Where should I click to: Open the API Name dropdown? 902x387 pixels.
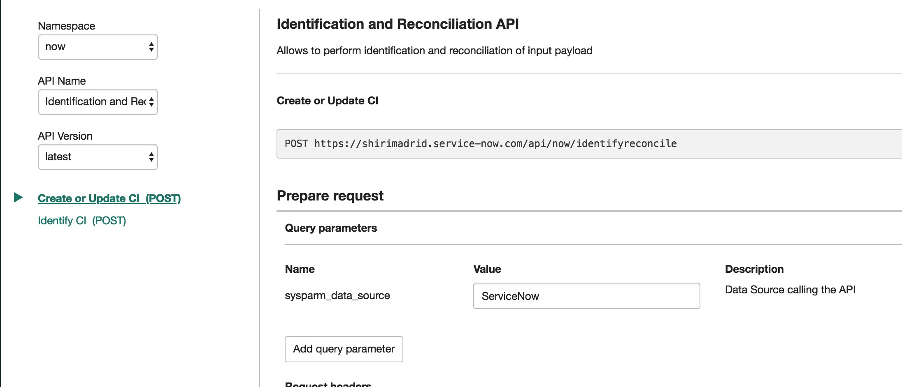click(x=98, y=102)
